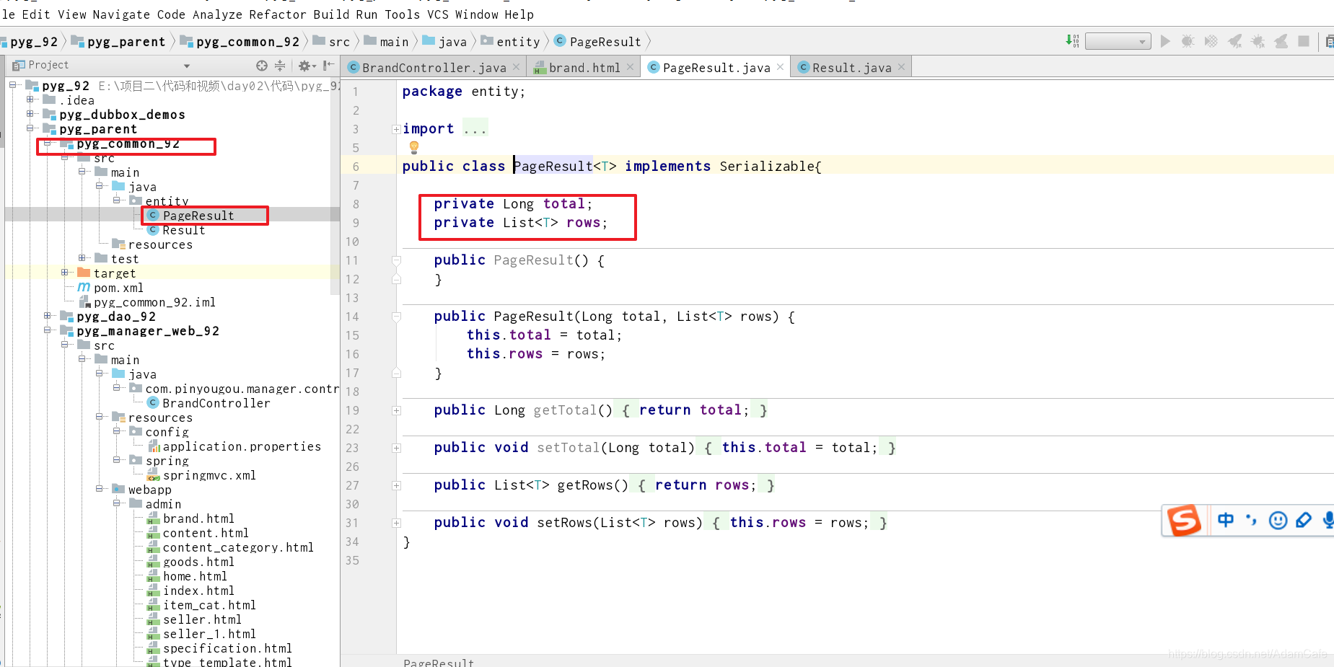Viewport: 1334px width, 667px height.
Task: Click the PageResult class name in code
Action: [x=553, y=167]
